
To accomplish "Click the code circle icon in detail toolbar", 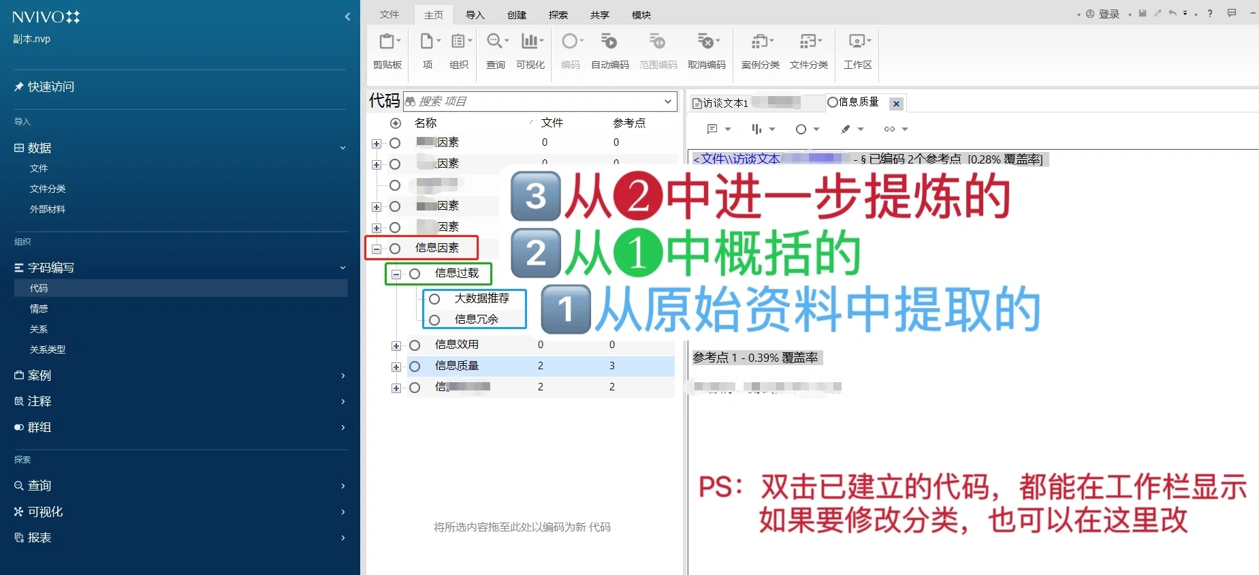I will [x=801, y=129].
